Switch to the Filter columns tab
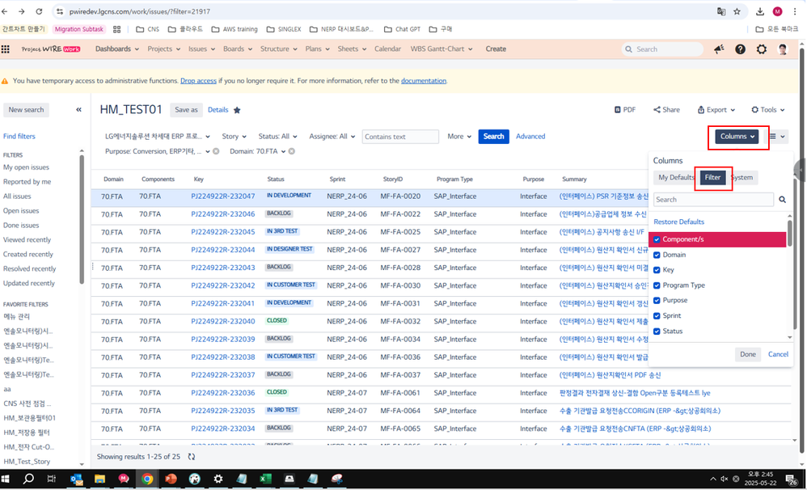The image size is (807, 490). (713, 178)
